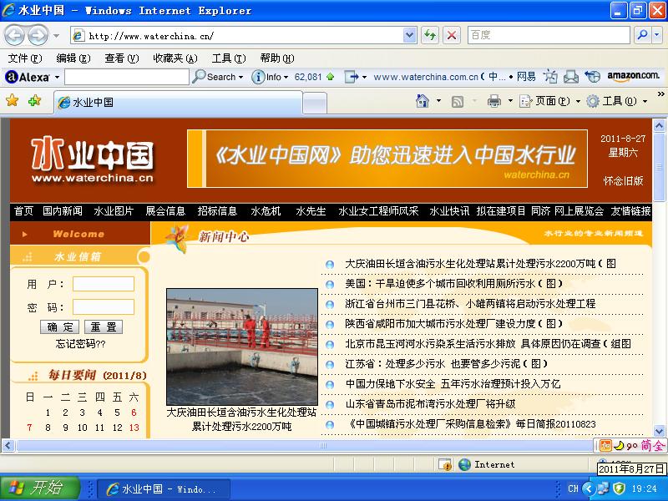Click the orange banner advertisement 水业中国网
This screenshot has width=668, height=501.
click(387, 159)
